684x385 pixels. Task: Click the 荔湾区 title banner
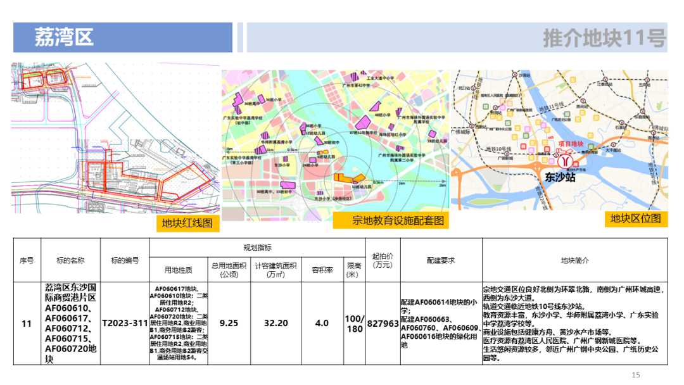pos(64,37)
